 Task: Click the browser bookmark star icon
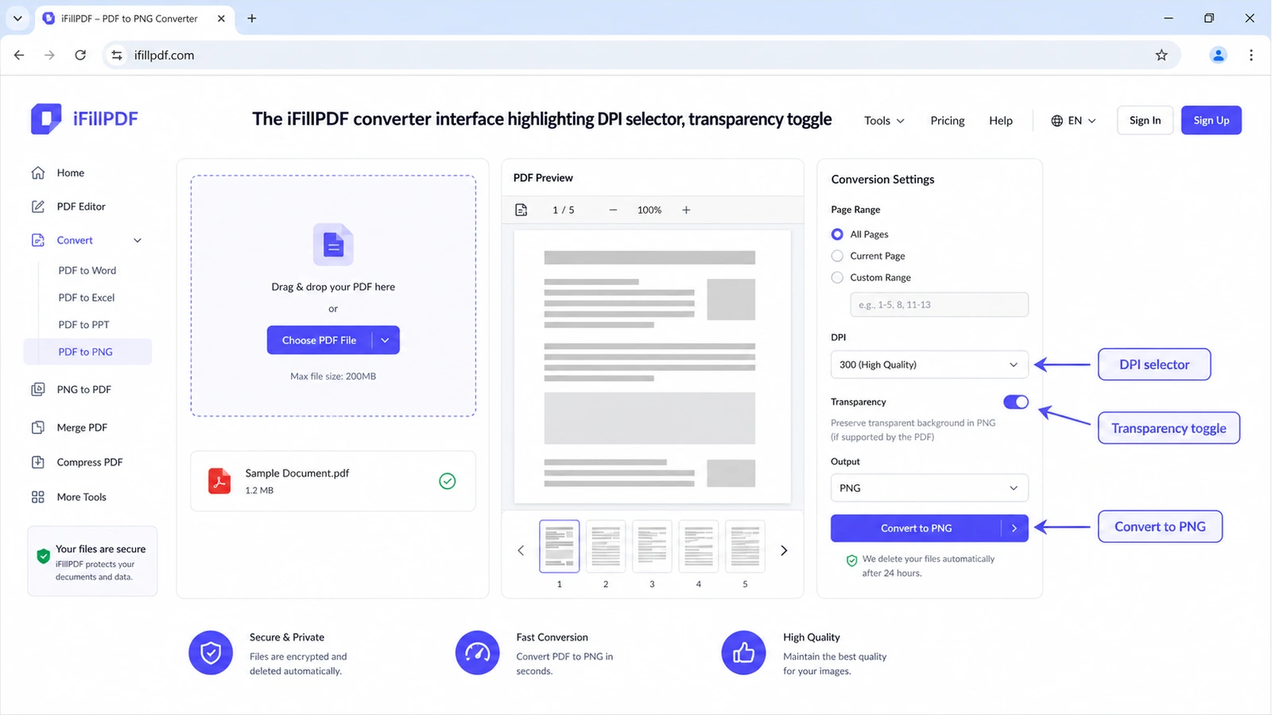(x=1161, y=55)
